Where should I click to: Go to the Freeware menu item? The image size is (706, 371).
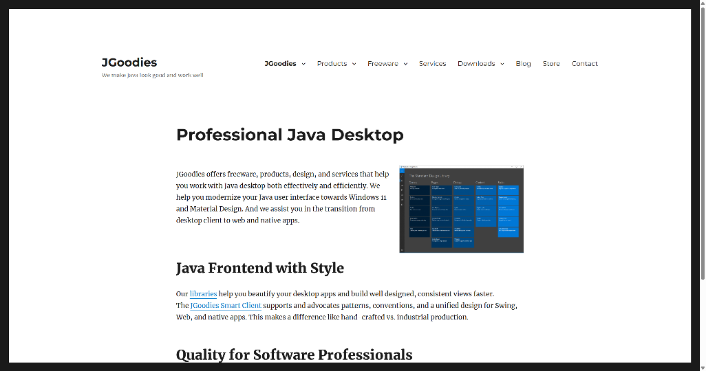tap(383, 64)
